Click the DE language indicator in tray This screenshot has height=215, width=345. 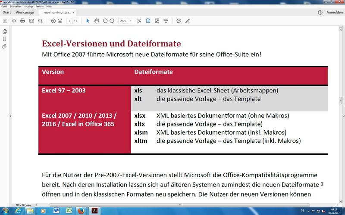pyautogui.click(x=303, y=211)
